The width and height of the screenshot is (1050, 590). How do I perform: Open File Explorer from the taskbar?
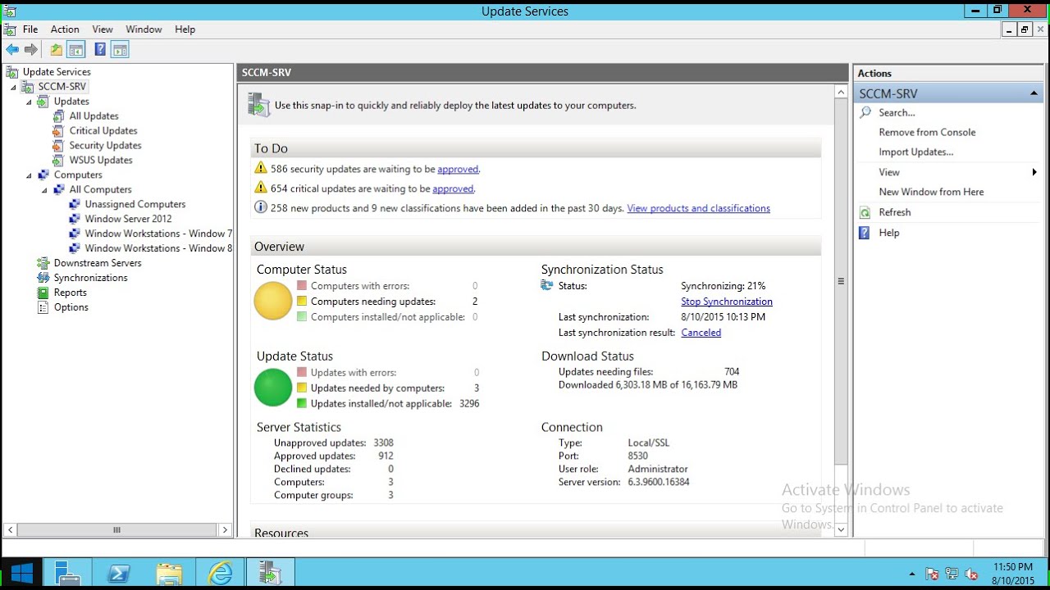pyautogui.click(x=169, y=573)
